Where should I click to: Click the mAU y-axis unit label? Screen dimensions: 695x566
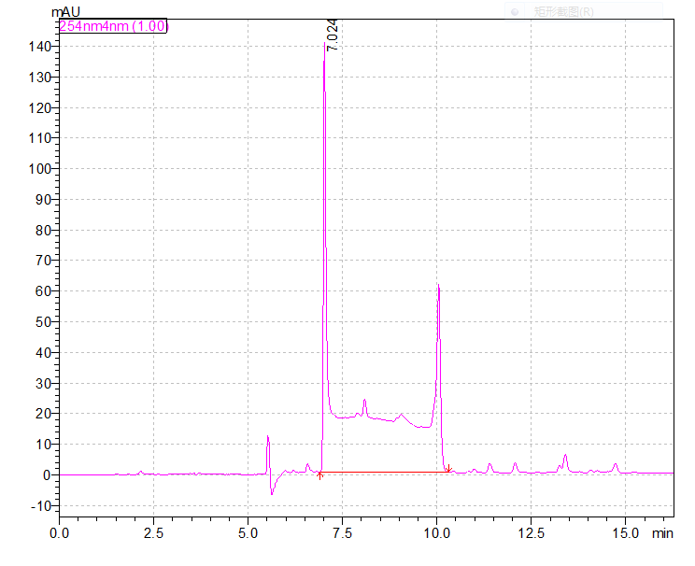[65, 12]
